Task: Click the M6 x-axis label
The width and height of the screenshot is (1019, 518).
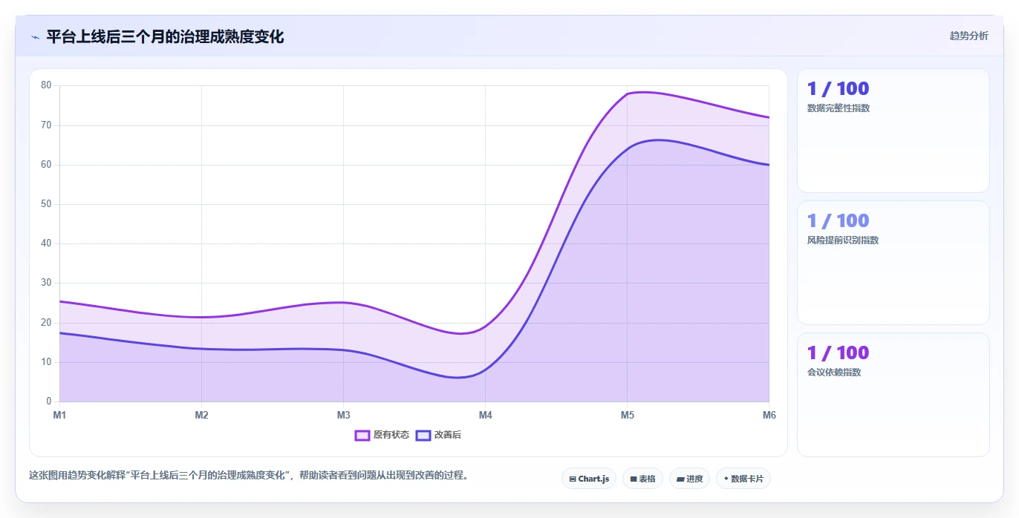Action: 769,415
